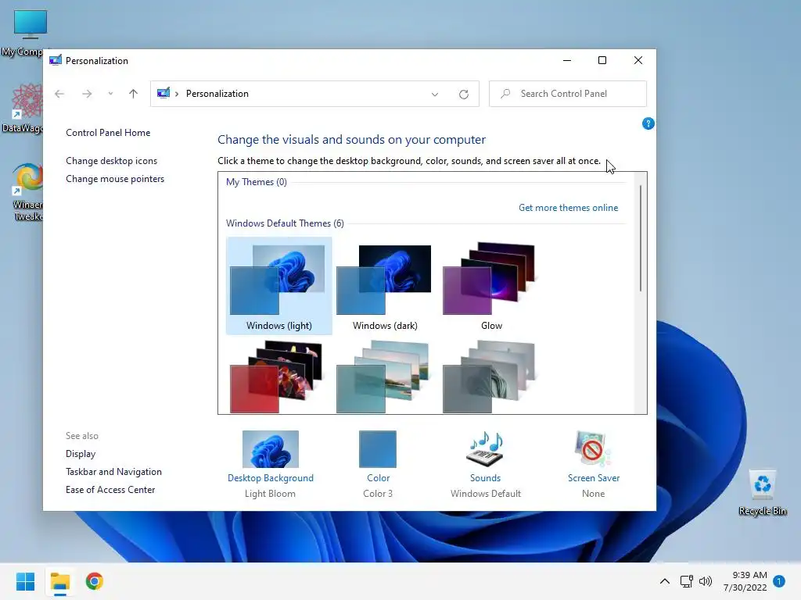Go up one level with the Up arrow
The height and width of the screenshot is (600, 801).
pyautogui.click(x=133, y=94)
